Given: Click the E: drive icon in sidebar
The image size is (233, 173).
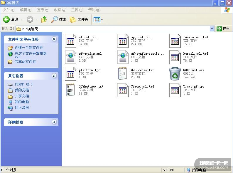Looking at the screenshot, I should [x=10, y=85].
